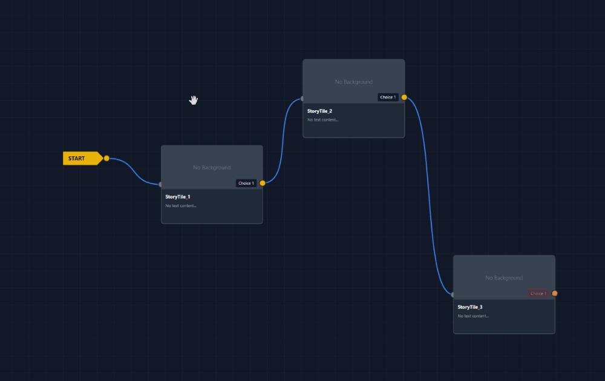
Task: Click the gray input port of StoryTile_3
Action: pyautogui.click(x=453, y=294)
